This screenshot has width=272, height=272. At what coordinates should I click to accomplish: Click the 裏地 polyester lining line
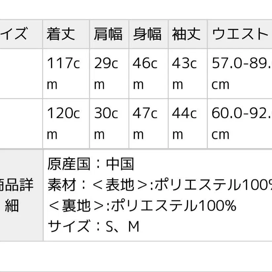[142, 206]
